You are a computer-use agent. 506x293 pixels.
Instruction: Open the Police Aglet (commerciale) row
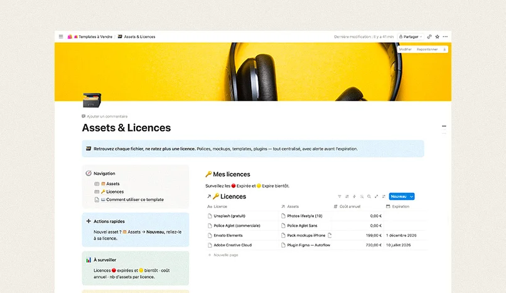(x=237, y=226)
